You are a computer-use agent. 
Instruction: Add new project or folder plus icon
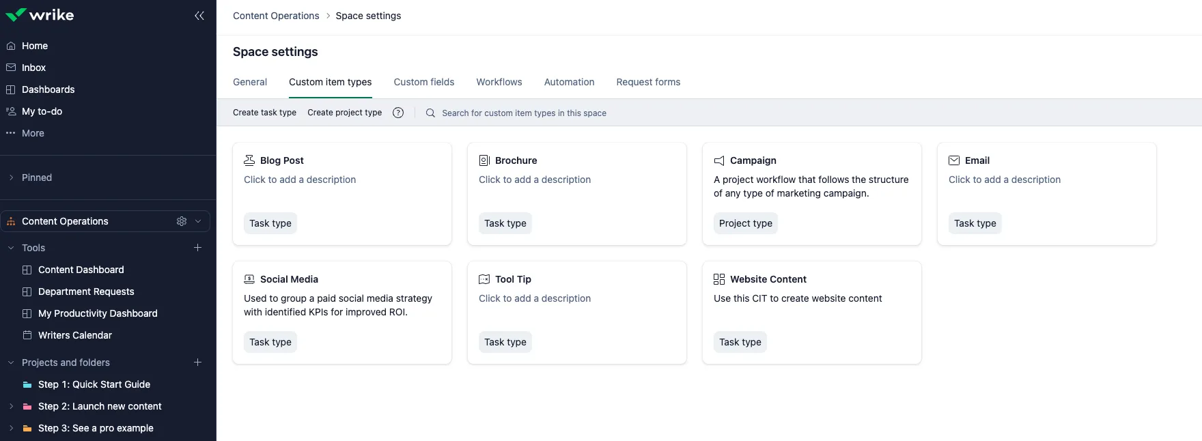197,362
